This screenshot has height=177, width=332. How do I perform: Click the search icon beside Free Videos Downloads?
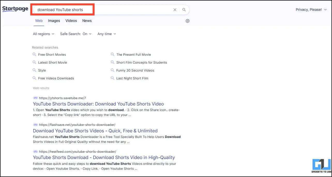coord(34,78)
